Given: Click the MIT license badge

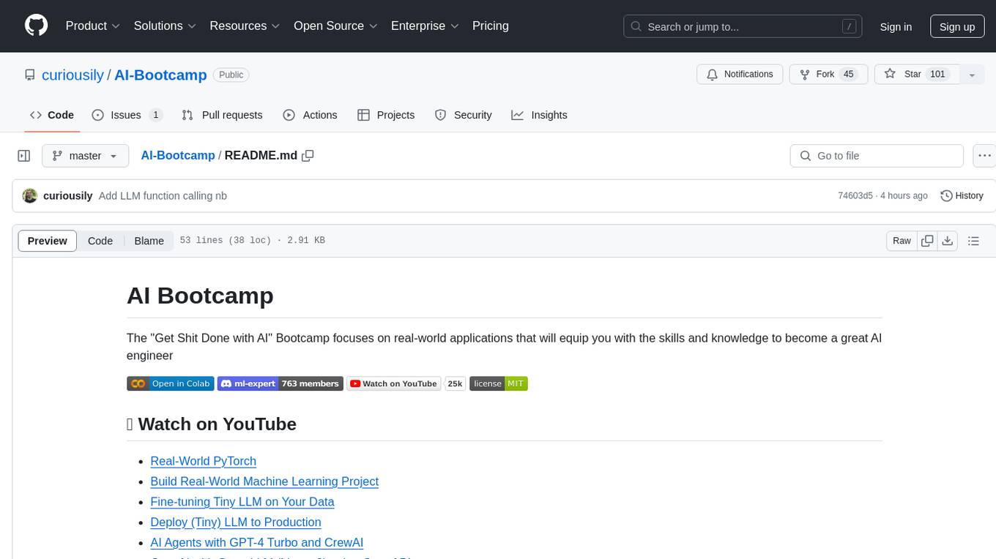Looking at the screenshot, I should click(499, 383).
